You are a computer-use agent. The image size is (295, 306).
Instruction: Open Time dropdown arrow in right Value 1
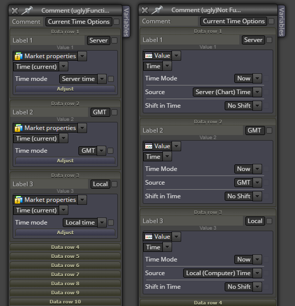(x=167, y=66)
